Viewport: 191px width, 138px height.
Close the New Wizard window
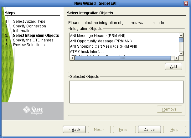click(186, 3)
